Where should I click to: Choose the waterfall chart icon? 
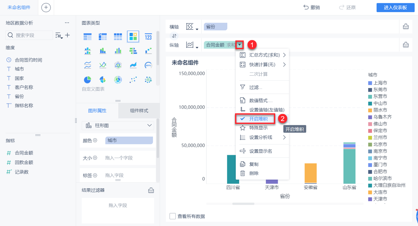point(148,51)
